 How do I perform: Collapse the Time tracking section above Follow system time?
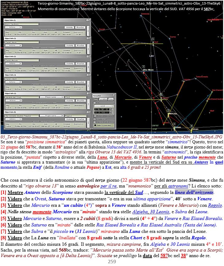tap(95, 122)
